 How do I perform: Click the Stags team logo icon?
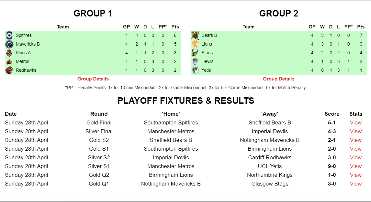pos(195,53)
